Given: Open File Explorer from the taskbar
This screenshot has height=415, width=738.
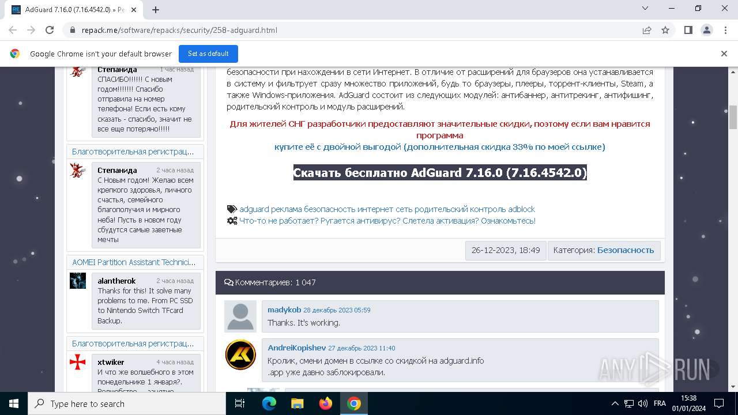Looking at the screenshot, I should point(297,403).
